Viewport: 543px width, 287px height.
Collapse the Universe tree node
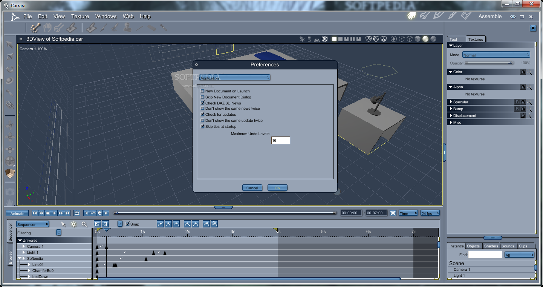click(x=20, y=240)
